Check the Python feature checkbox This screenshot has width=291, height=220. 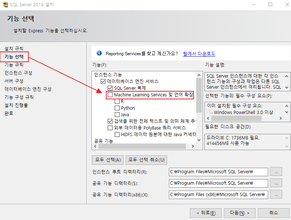point(117,108)
